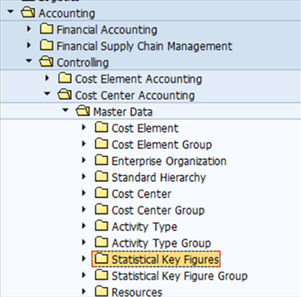The width and height of the screenshot is (301, 297).
Task: Click the Activity Type Group folder icon
Action: pos(101,242)
